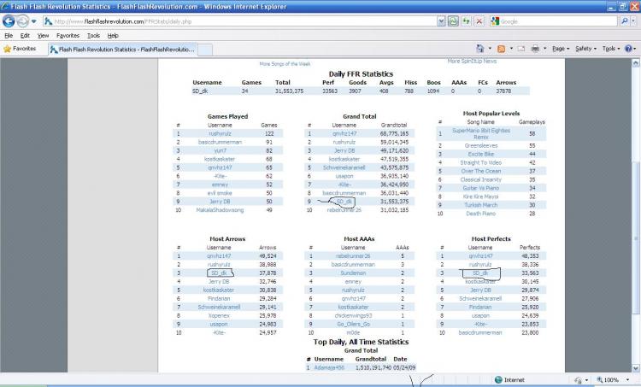
Task: Open the More Songs of the Week link
Action: [285, 64]
